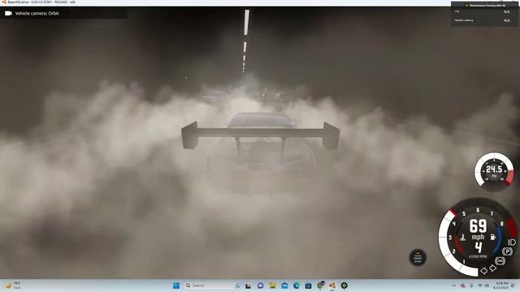Click the camera icon beside Vehicle camera
Image resolution: width=520 pixels, height=292 pixels.
tap(8, 14)
